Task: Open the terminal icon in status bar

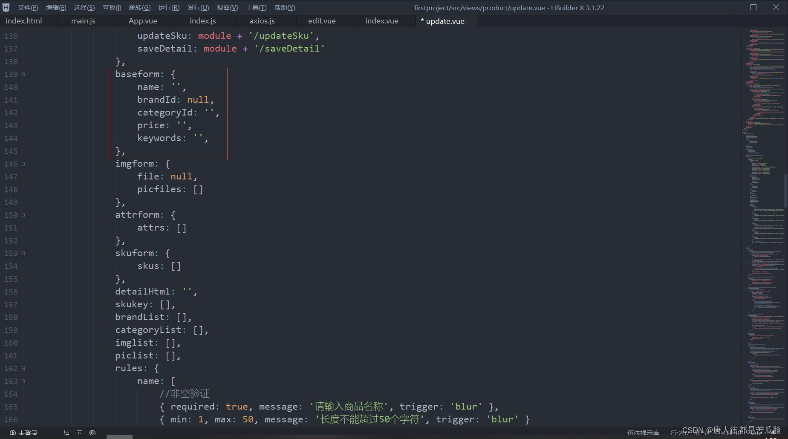Action: [x=79, y=432]
